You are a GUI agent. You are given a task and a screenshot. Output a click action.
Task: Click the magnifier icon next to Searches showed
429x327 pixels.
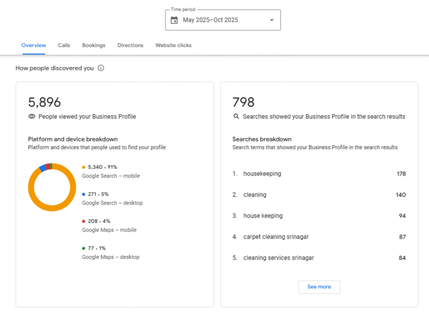coord(236,117)
